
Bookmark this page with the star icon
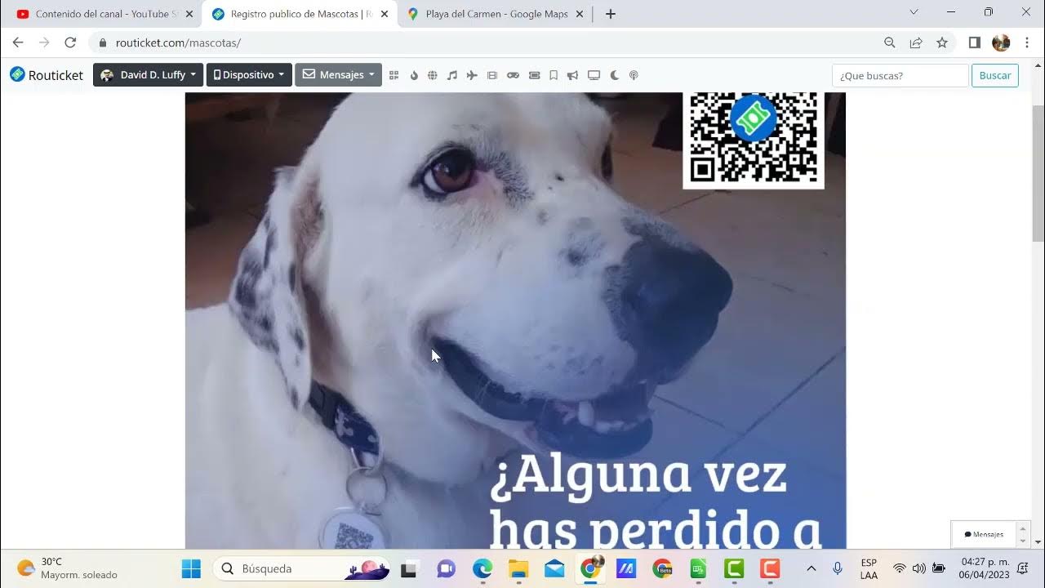(x=942, y=42)
